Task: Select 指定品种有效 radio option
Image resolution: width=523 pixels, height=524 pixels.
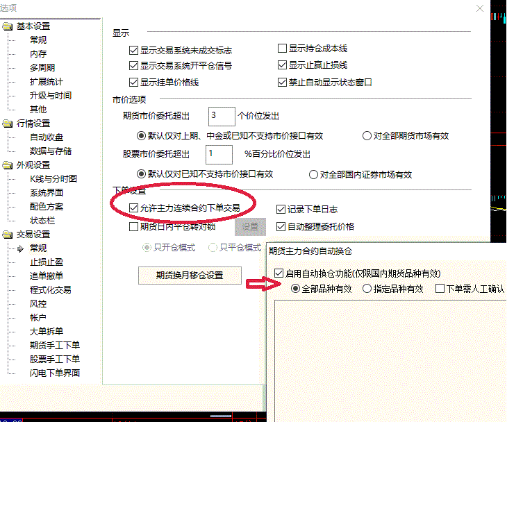Action: (x=367, y=289)
